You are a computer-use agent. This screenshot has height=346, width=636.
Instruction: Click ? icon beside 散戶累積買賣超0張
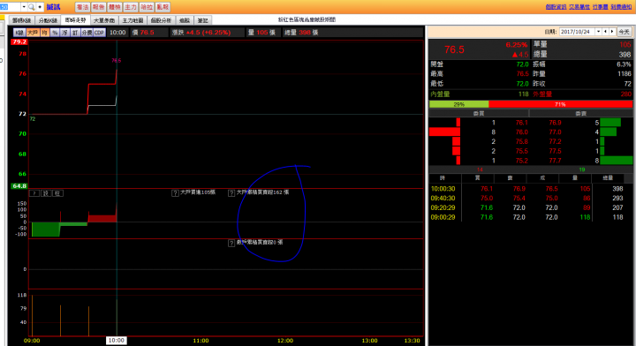[231, 243]
